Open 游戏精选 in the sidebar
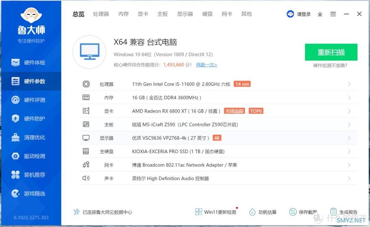 [x=31, y=193]
